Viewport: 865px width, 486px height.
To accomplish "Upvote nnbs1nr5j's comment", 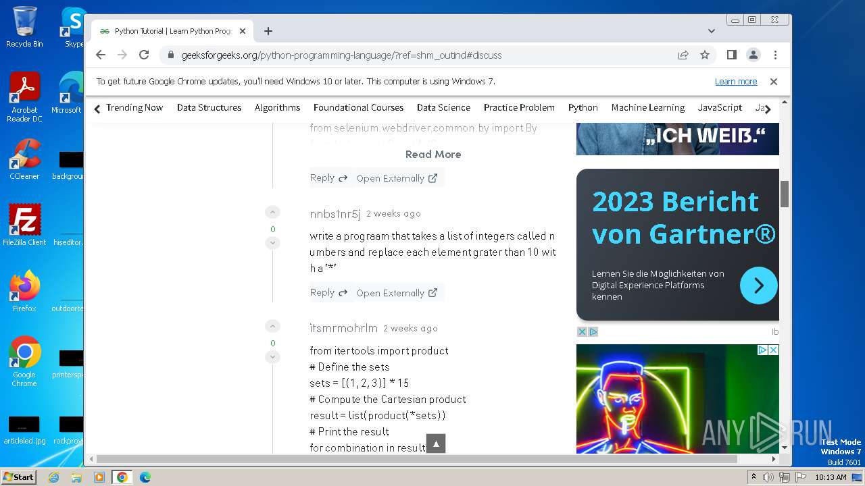I will tap(272, 213).
